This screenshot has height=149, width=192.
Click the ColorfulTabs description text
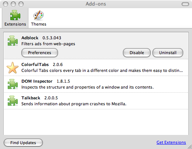(x=102, y=70)
